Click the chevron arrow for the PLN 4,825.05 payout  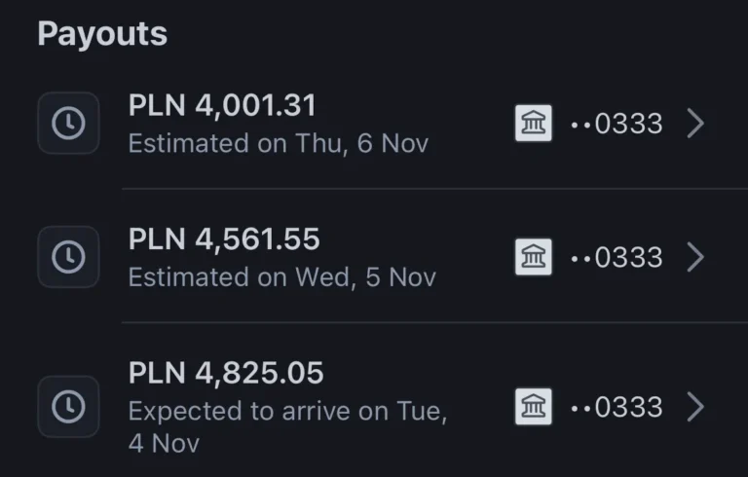click(x=694, y=407)
